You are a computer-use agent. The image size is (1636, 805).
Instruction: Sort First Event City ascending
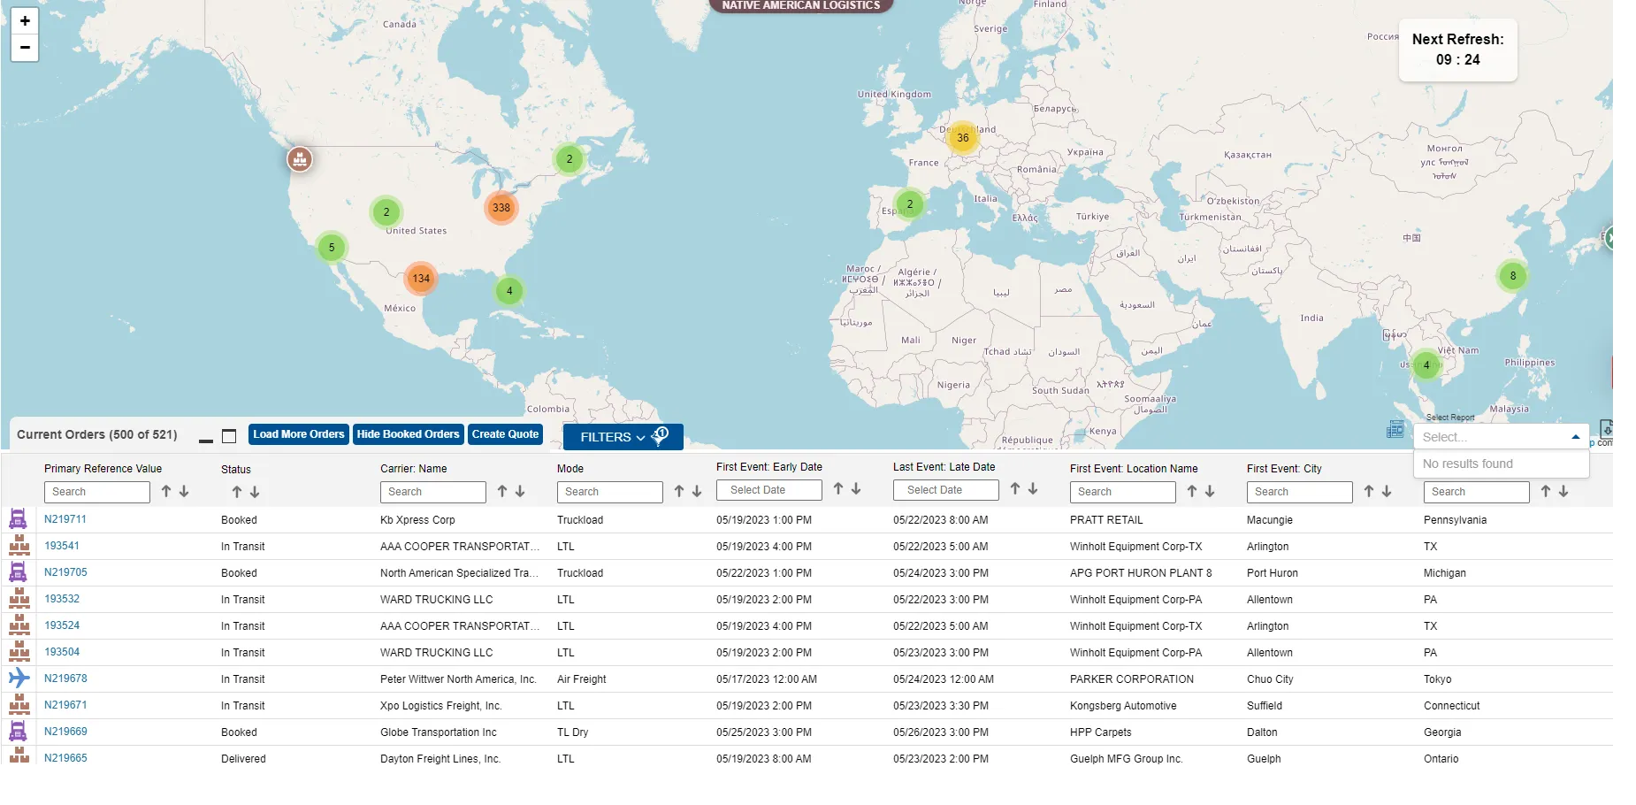(1368, 492)
